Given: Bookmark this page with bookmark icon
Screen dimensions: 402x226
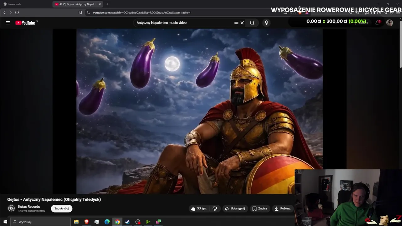Looking at the screenshot, I should (80, 13).
